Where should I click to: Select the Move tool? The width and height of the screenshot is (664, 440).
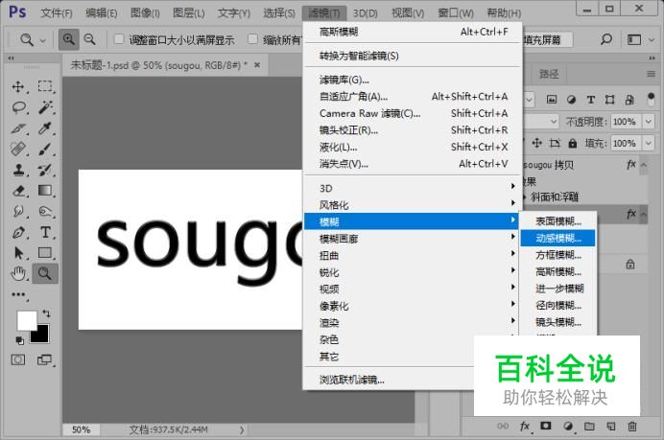pos(18,86)
